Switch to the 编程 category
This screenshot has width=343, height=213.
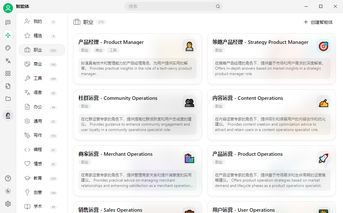(37, 149)
